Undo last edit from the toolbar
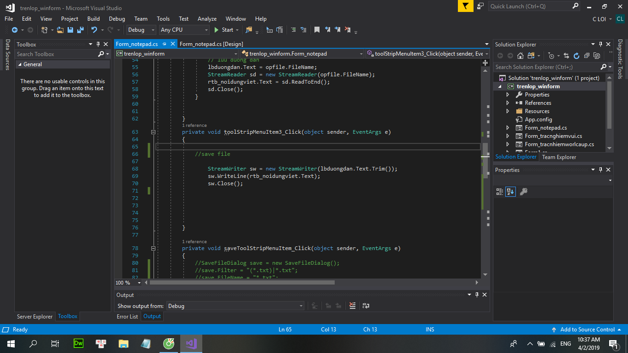Image resolution: width=628 pixels, height=353 pixels. [94, 30]
